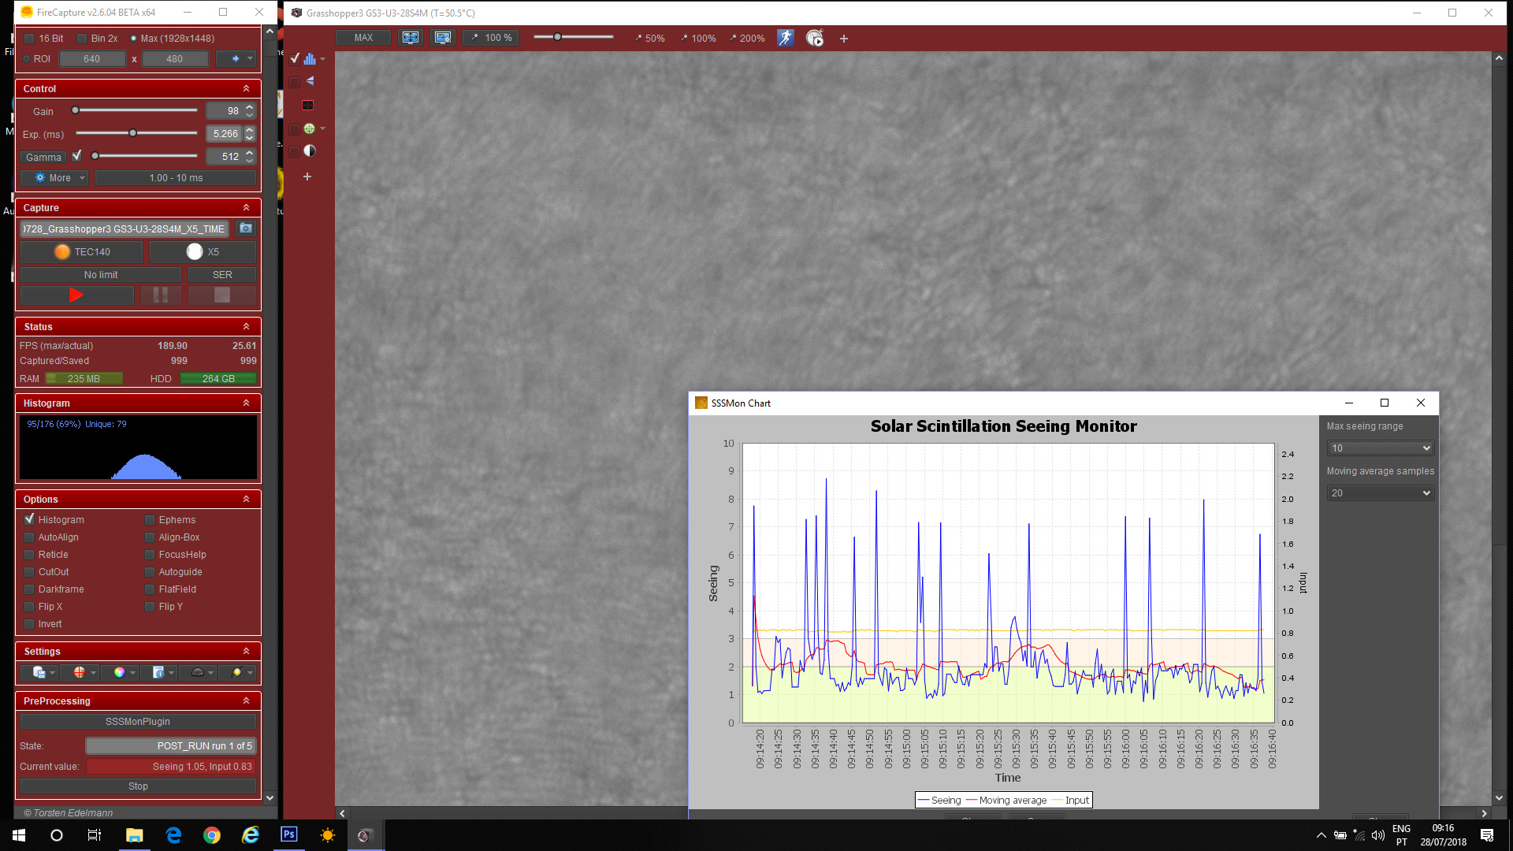Open the color wheel settings icon
Image resolution: width=1513 pixels, height=851 pixels.
click(119, 672)
